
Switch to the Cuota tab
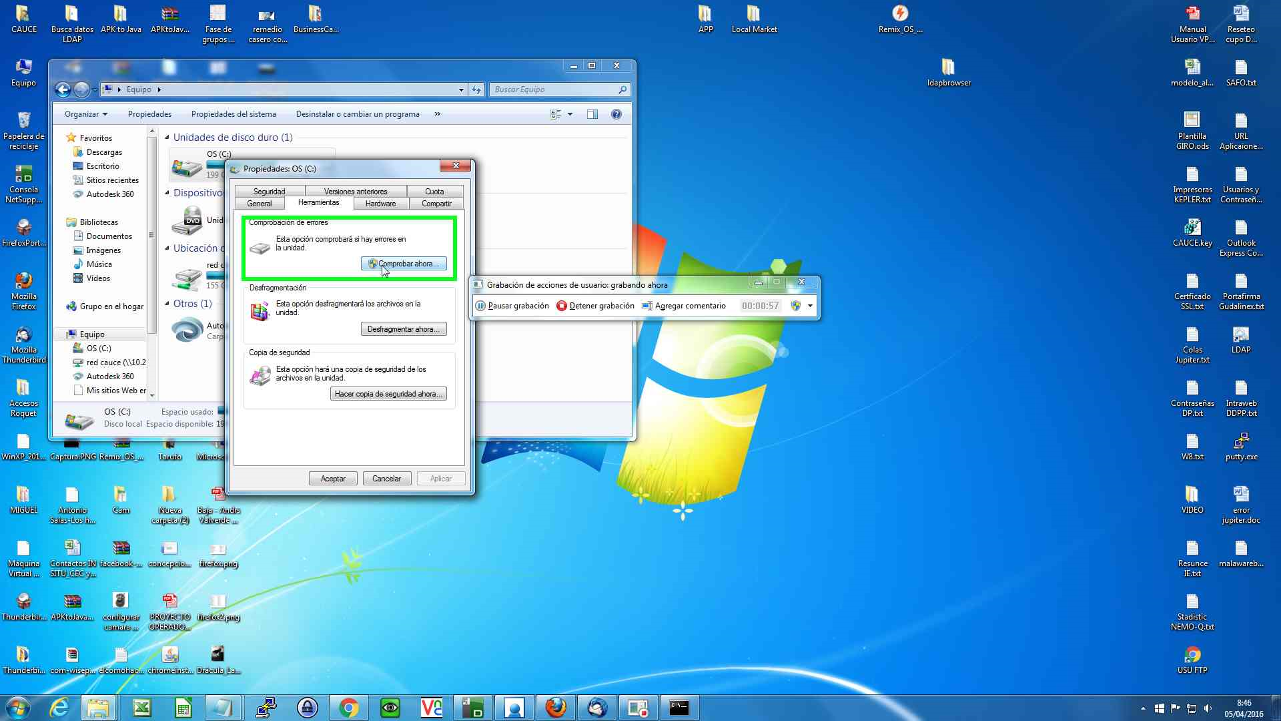click(434, 192)
